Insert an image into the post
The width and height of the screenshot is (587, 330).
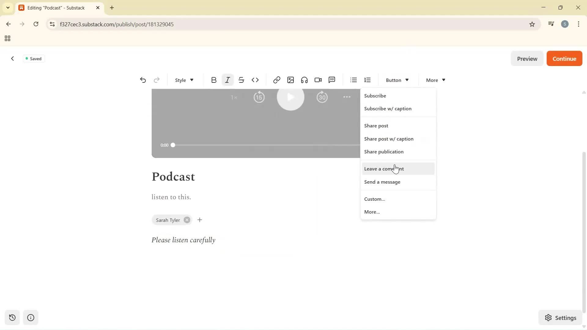tap(290, 80)
